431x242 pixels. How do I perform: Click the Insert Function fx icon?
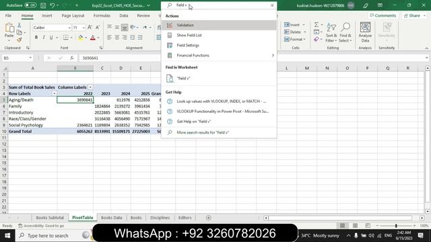(x=72, y=58)
